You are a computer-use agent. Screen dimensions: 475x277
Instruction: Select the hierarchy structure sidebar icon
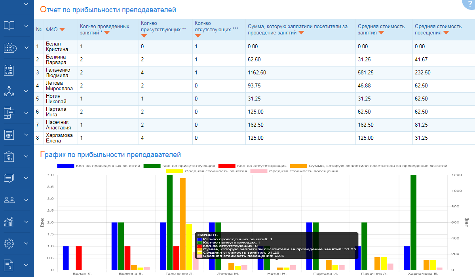click(9, 91)
